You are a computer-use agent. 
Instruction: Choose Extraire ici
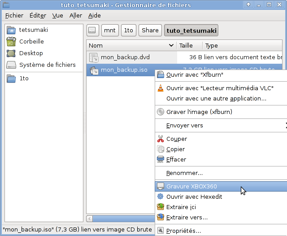[221, 207]
